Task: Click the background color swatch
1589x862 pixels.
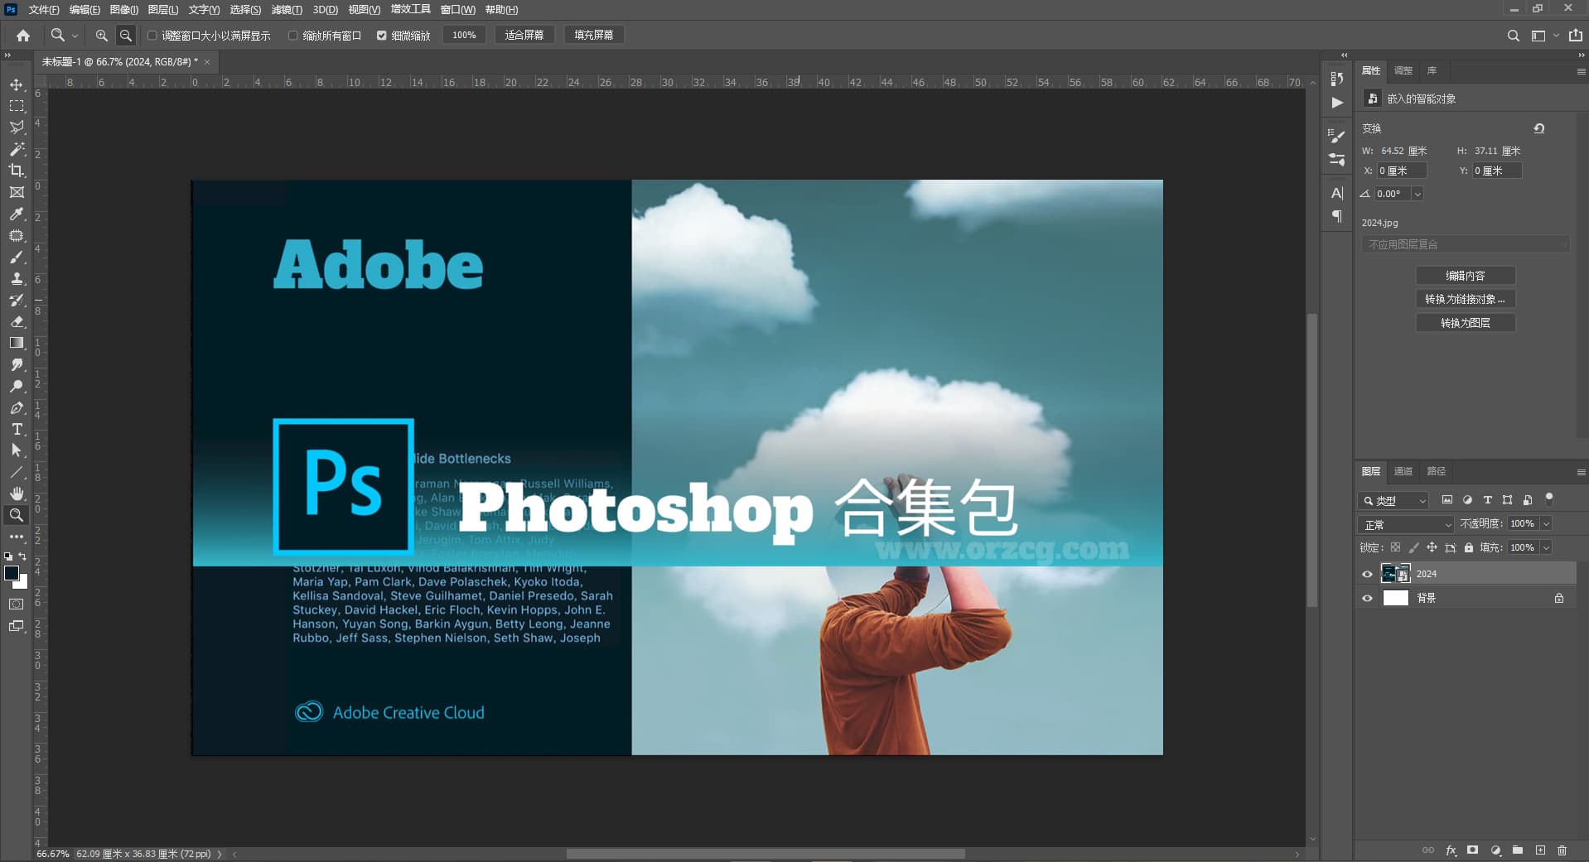Action: [22, 584]
